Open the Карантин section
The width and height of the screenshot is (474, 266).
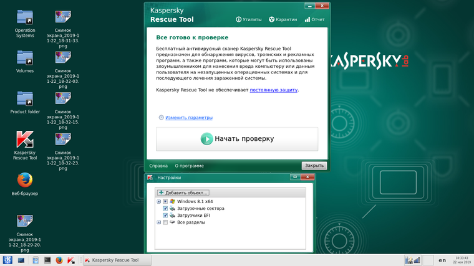point(283,19)
